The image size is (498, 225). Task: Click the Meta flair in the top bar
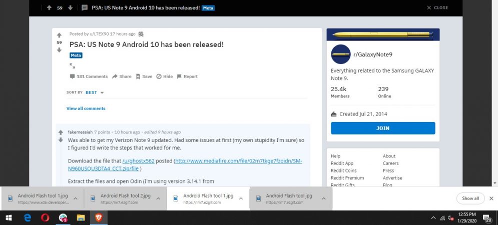tap(208, 8)
